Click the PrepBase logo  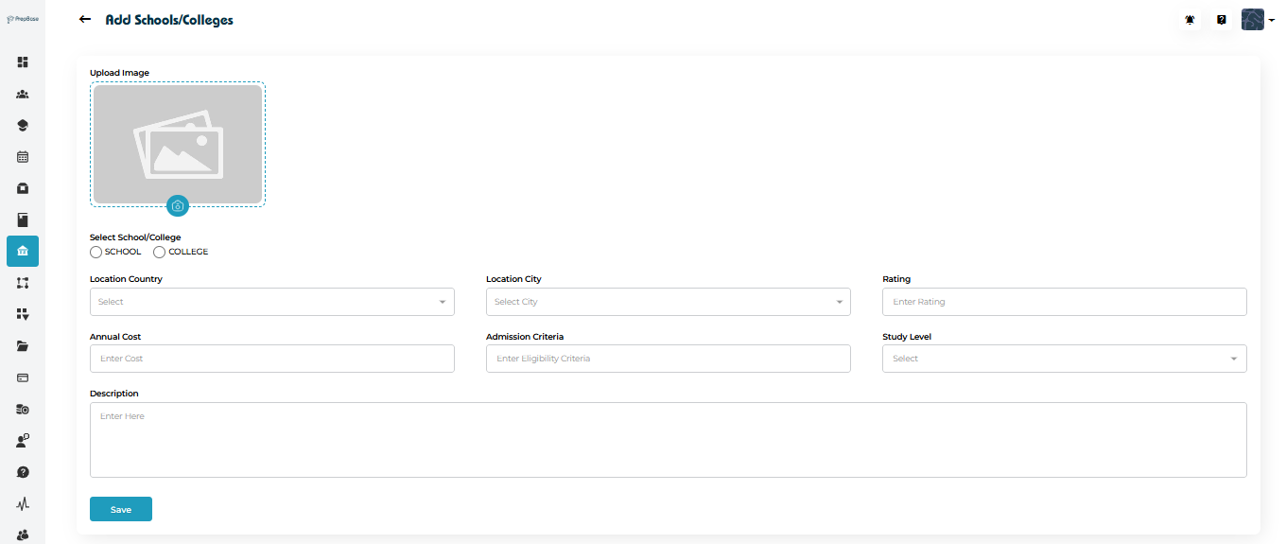pos(23,19)
